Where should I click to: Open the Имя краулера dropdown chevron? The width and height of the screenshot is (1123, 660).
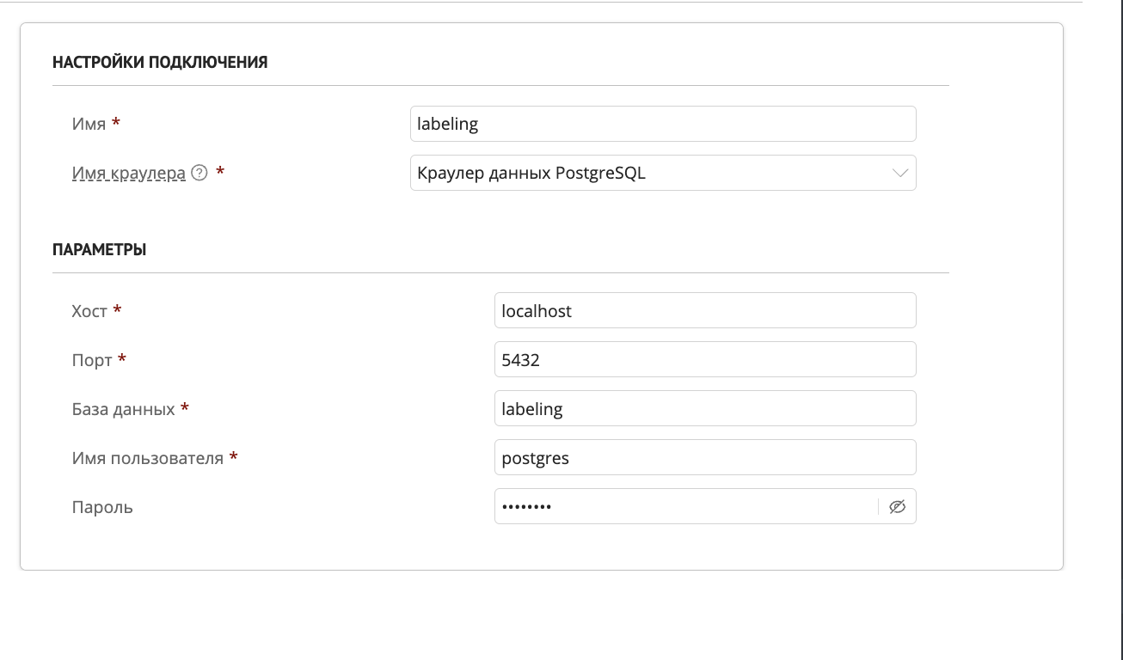click(x=900, y=173)
